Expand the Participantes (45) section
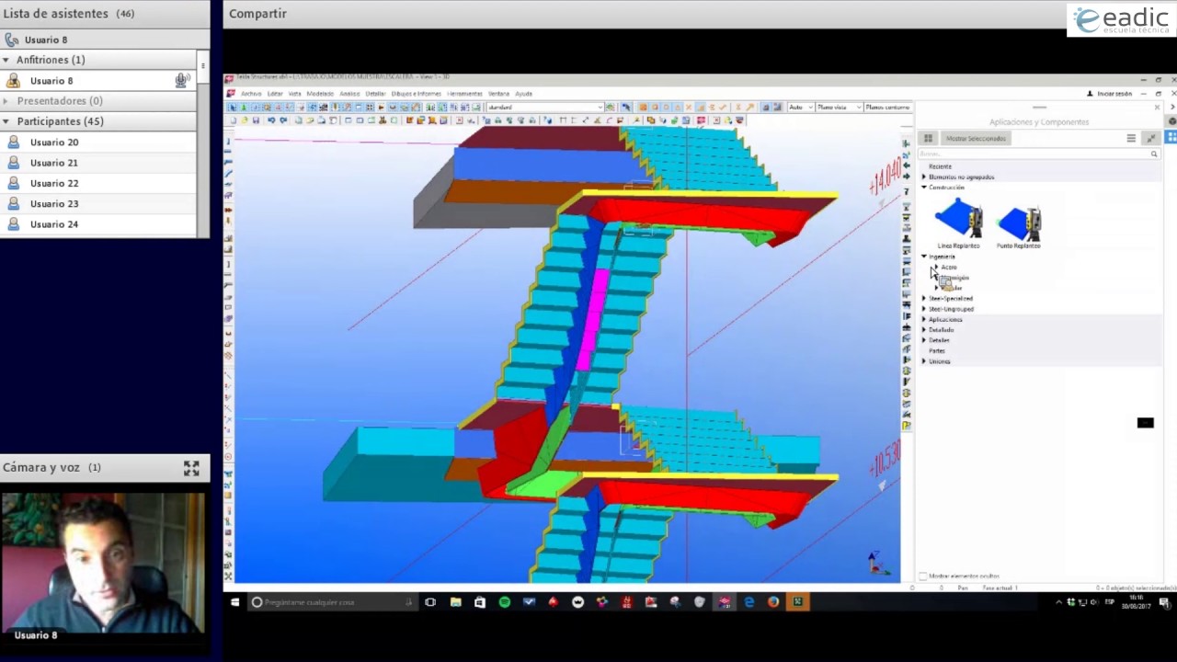 point(6,121)
